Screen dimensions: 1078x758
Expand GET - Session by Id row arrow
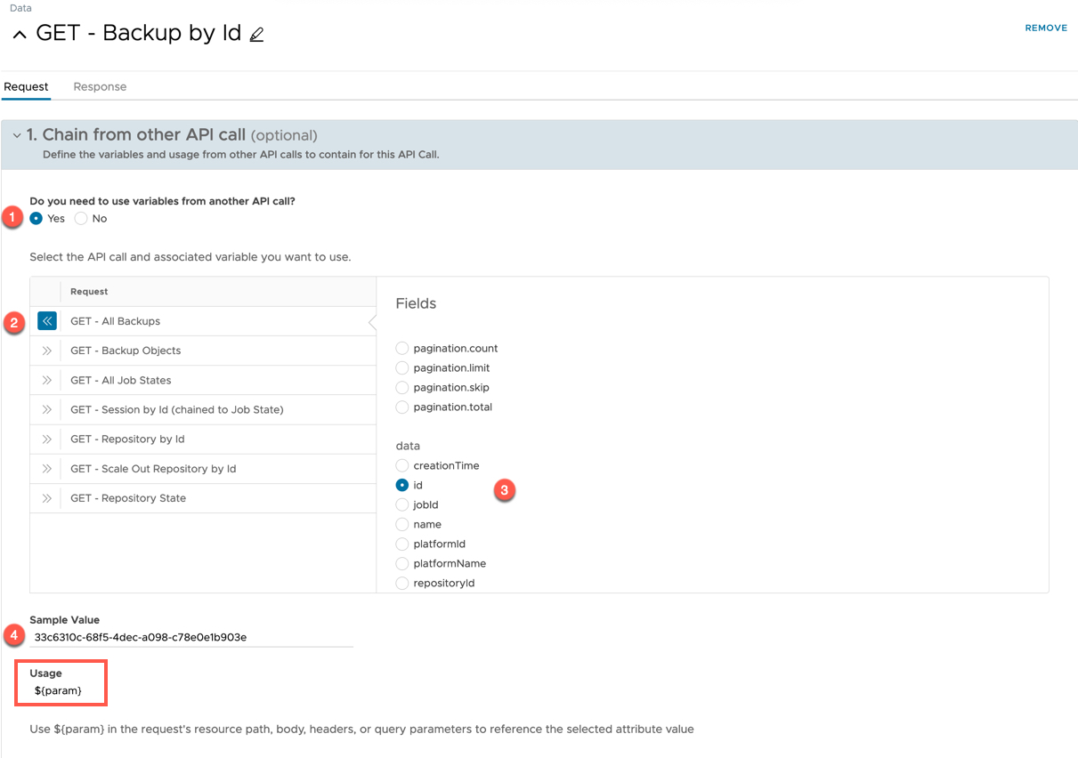(x=47, y=409)
